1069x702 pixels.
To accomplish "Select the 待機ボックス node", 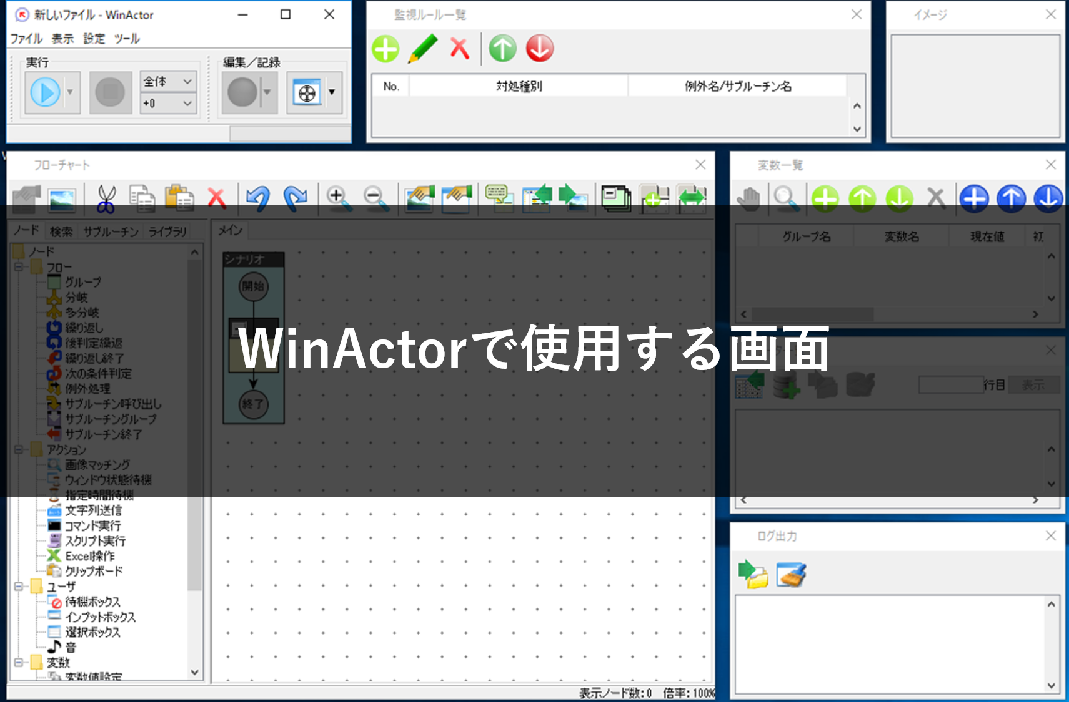I will click(x=92, y=602).
